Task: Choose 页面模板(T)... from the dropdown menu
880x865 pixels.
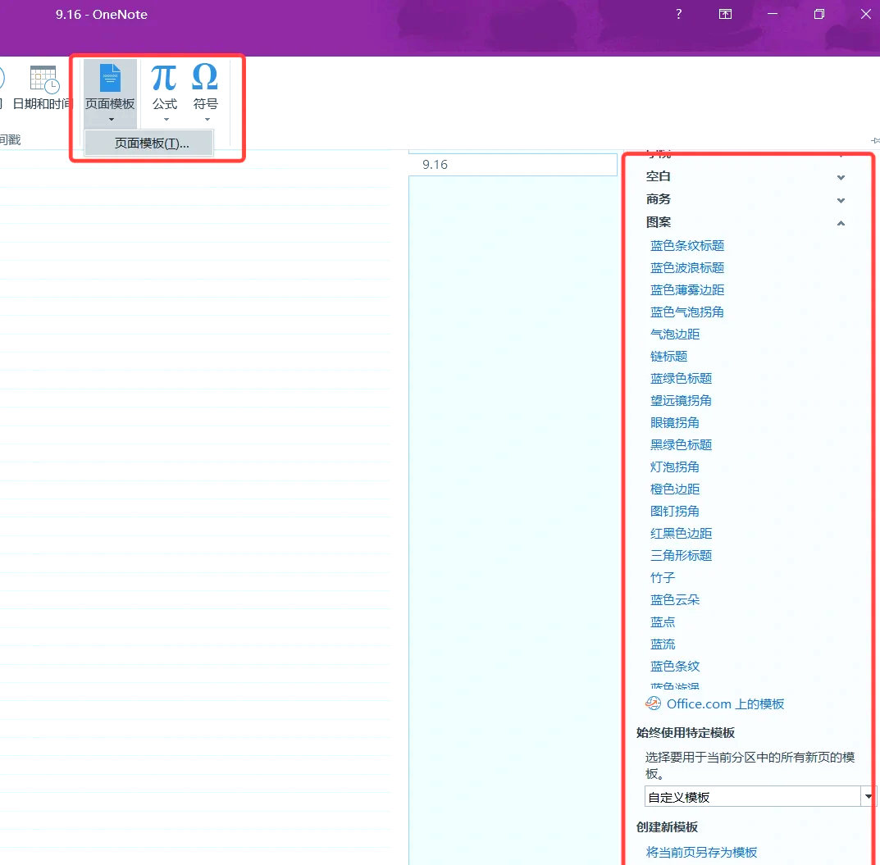Action: click(148, 143)
